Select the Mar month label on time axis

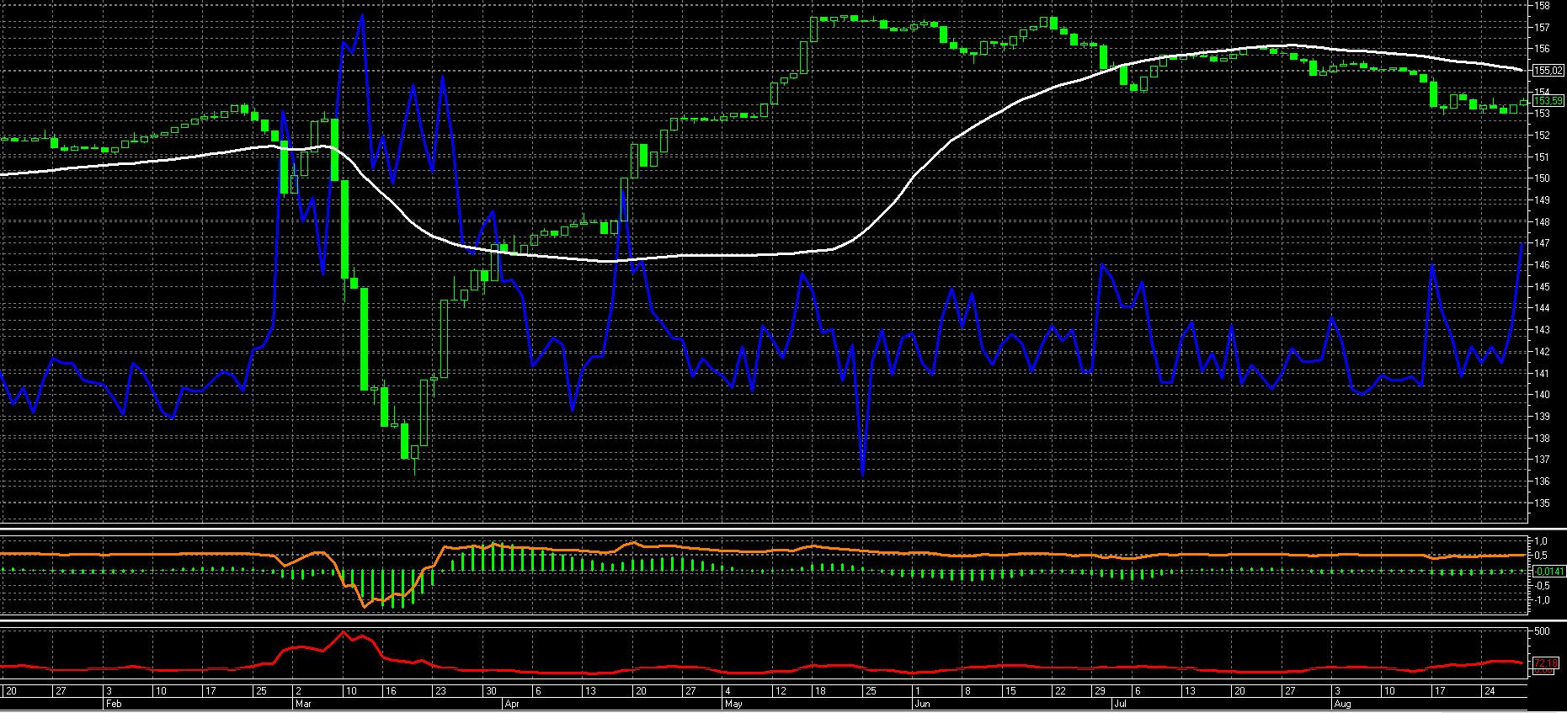point(302,702)
